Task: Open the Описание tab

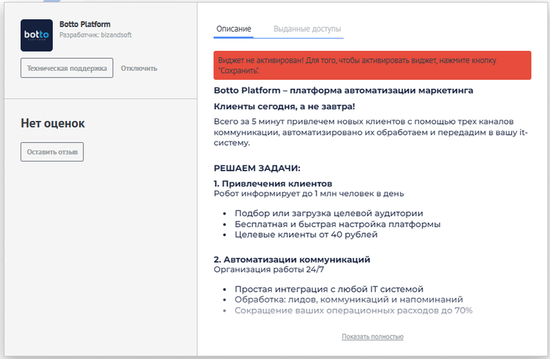Action: click(234, 28)
